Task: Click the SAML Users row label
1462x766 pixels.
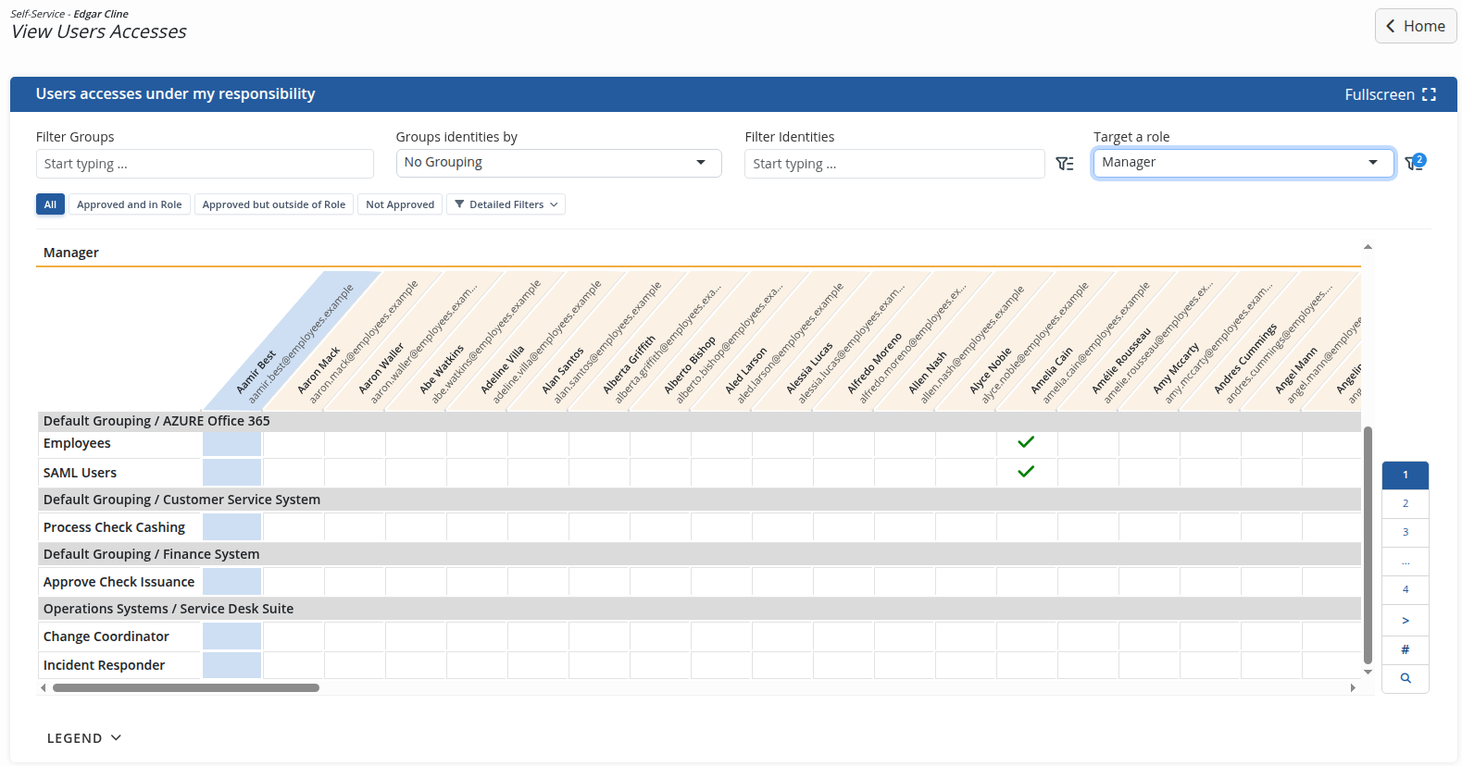Action: tap(80, 473)
